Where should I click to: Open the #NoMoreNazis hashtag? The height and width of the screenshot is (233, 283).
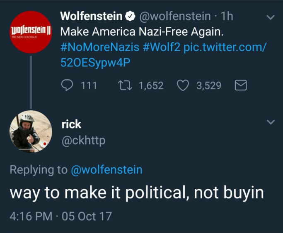point(99,47)
